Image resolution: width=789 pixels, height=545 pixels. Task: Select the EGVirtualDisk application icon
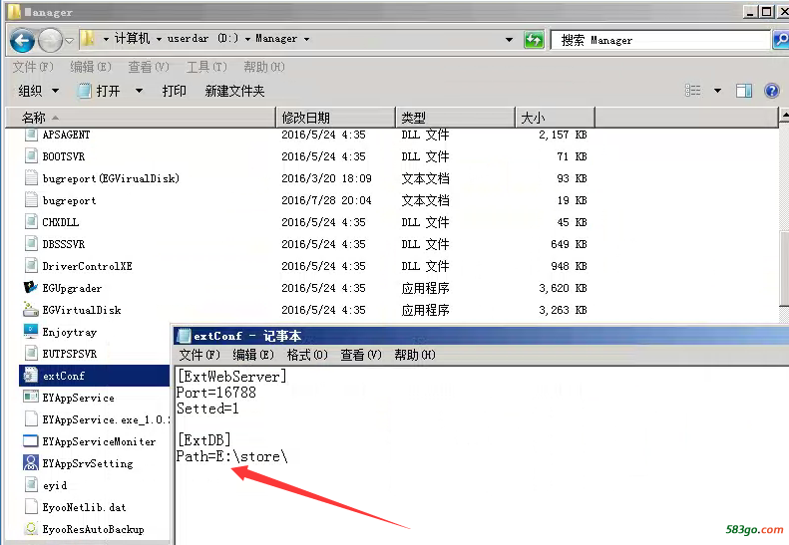[31, 309]
